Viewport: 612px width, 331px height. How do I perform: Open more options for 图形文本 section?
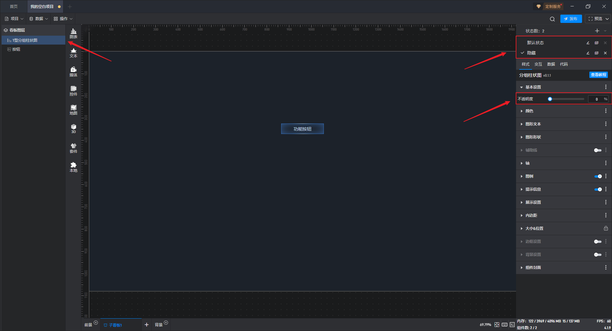pos(606,124)
